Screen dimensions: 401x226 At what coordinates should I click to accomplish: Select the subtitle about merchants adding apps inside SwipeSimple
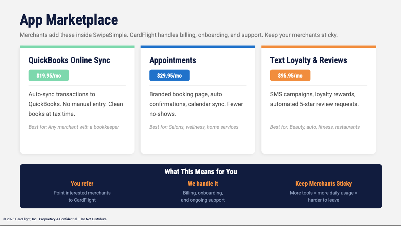179,35
